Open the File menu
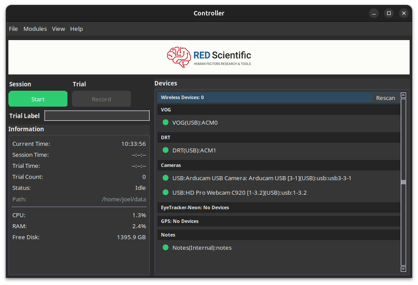418x285 pixels. (x=13, y=29)
